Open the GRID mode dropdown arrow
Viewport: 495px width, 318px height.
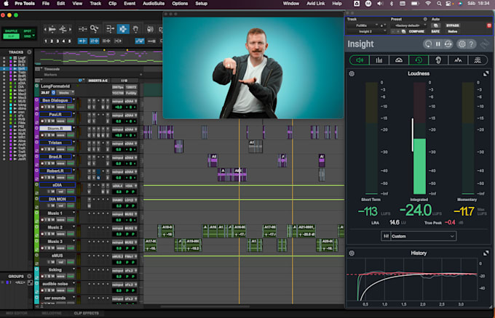(33, 36)
